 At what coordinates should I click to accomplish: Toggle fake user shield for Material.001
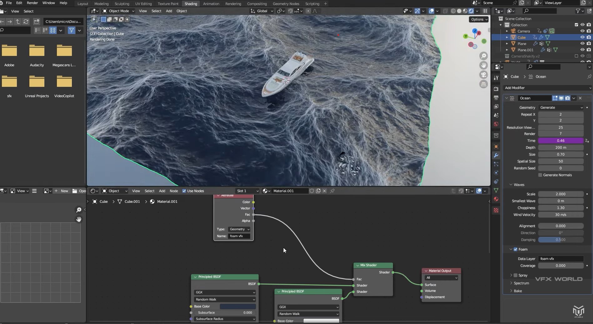pyautogui.click(x=312, y=191)
